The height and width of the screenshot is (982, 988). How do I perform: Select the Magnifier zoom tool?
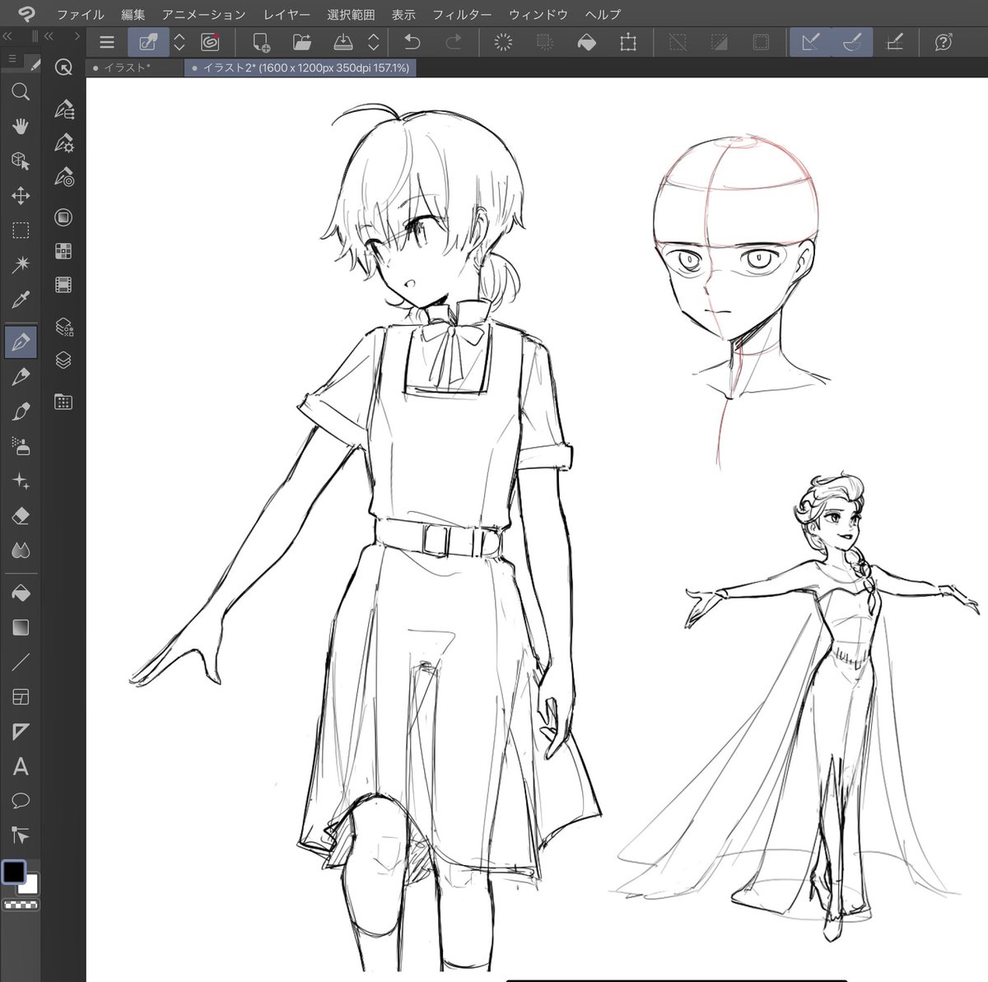point(21,91)
